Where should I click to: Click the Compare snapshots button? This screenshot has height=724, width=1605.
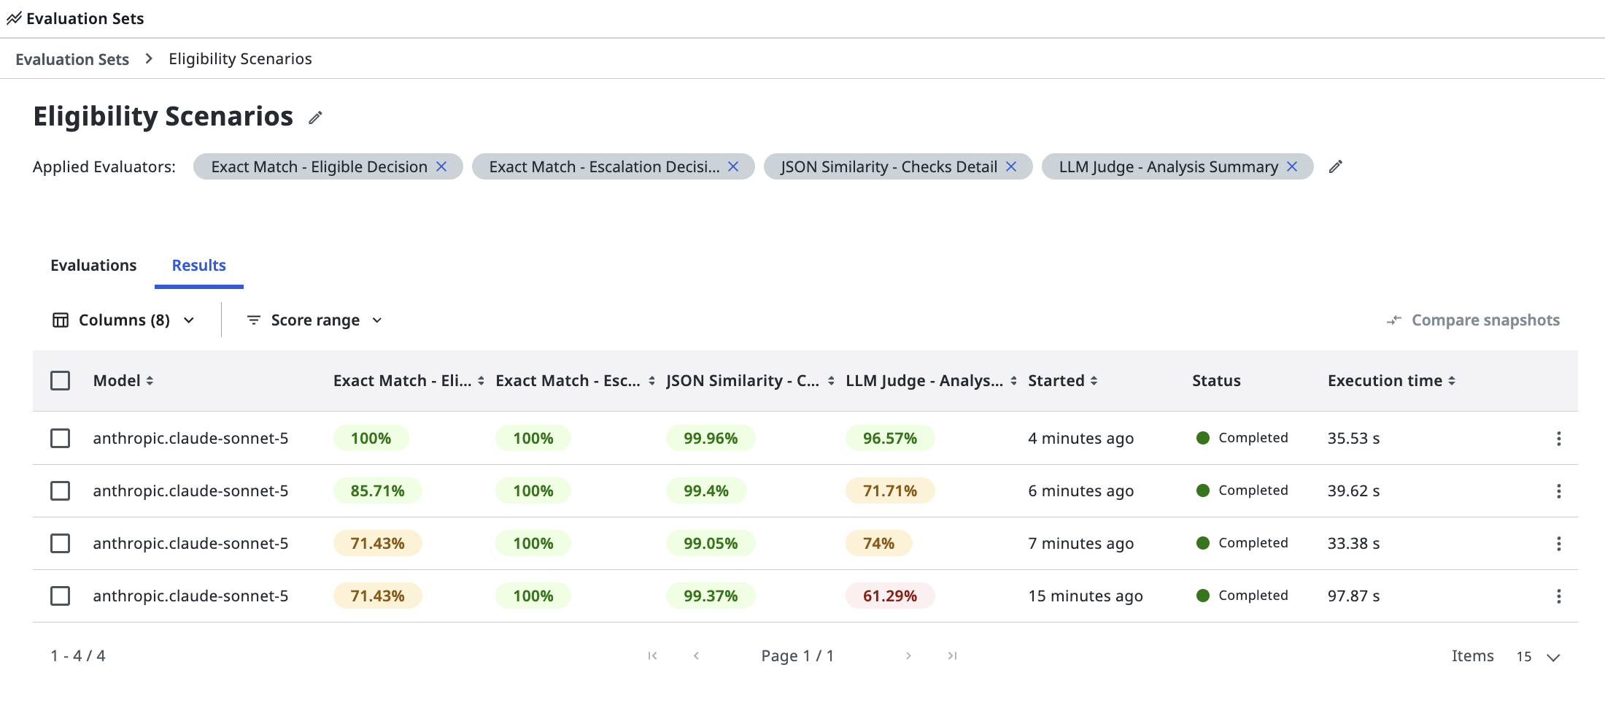[x=1473, y=320]
